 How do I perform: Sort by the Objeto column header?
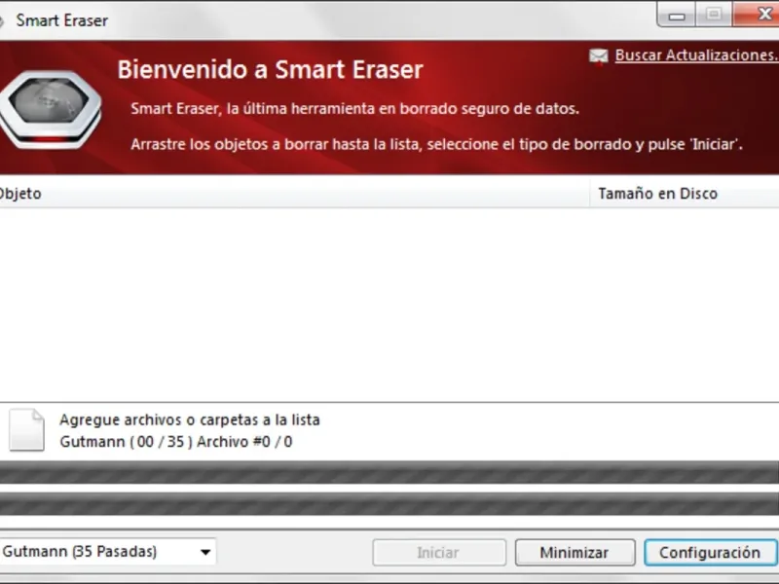pos(294,193)
